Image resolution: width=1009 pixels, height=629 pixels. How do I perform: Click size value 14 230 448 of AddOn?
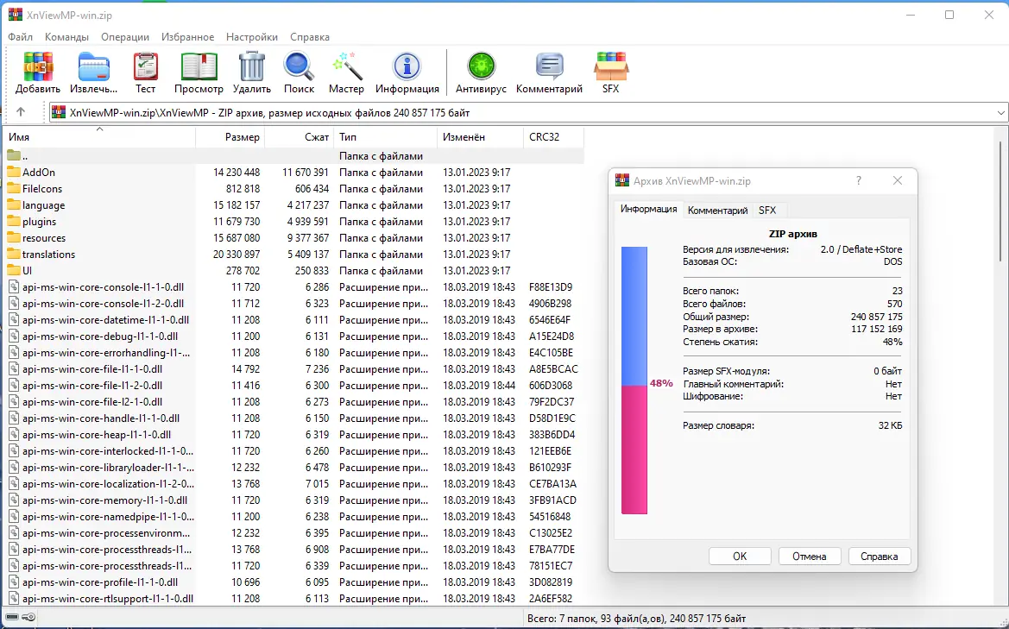click(236, 172)
